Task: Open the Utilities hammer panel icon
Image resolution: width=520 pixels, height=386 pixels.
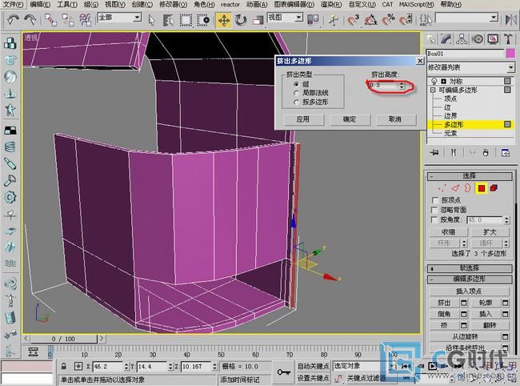Action: pyautogui.click(x=508, y=39)
